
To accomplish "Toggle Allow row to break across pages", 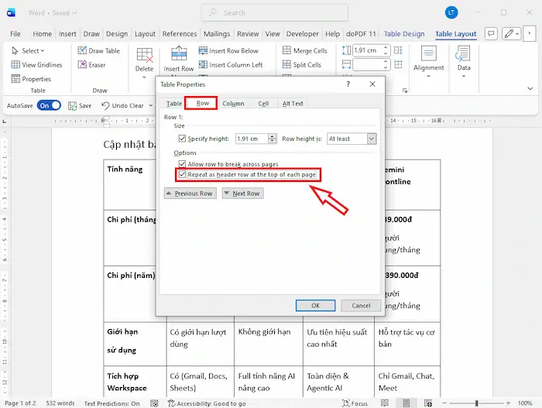I will coord(182,164).
